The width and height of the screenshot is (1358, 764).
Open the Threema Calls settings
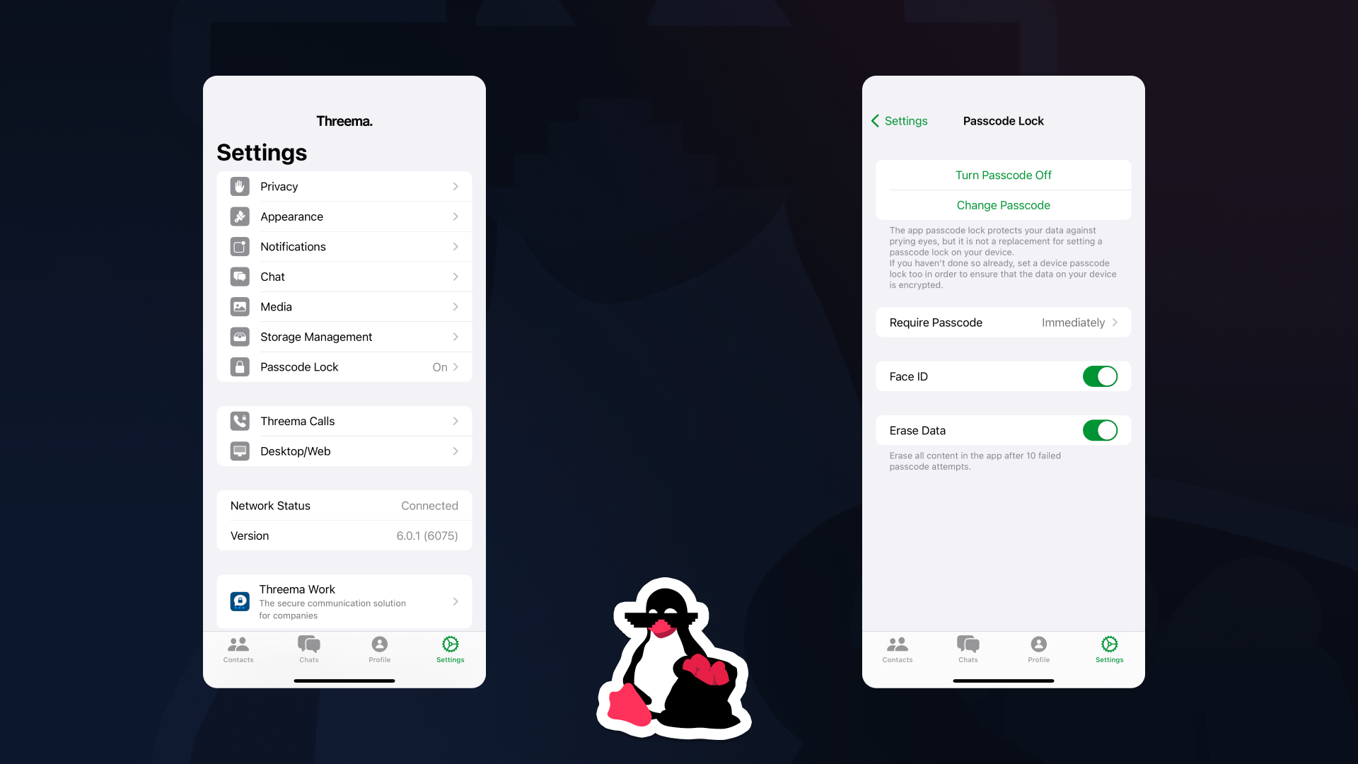(x=343, y=421)
